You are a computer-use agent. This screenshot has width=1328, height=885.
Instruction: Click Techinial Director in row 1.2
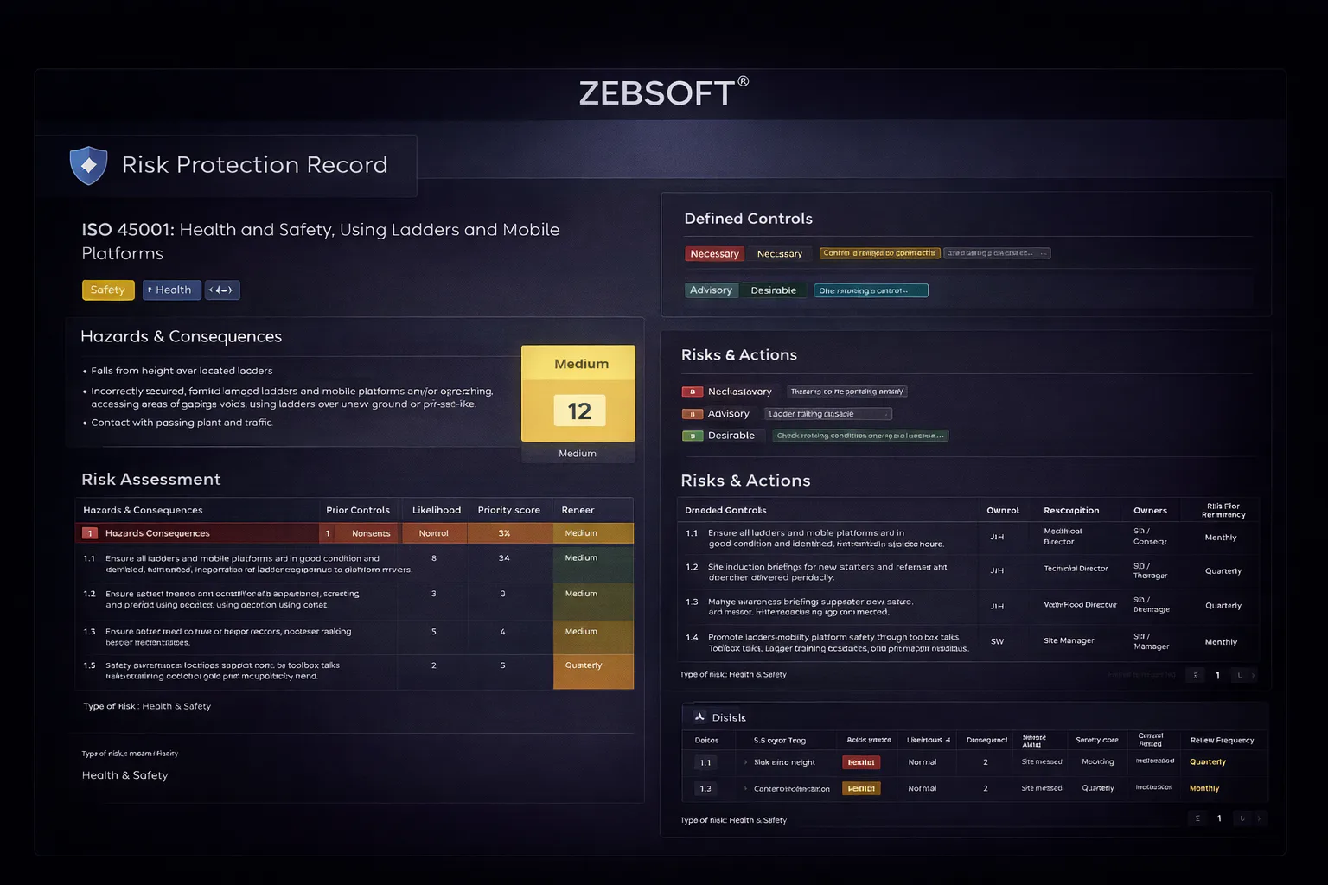(x=1076, y=569)
